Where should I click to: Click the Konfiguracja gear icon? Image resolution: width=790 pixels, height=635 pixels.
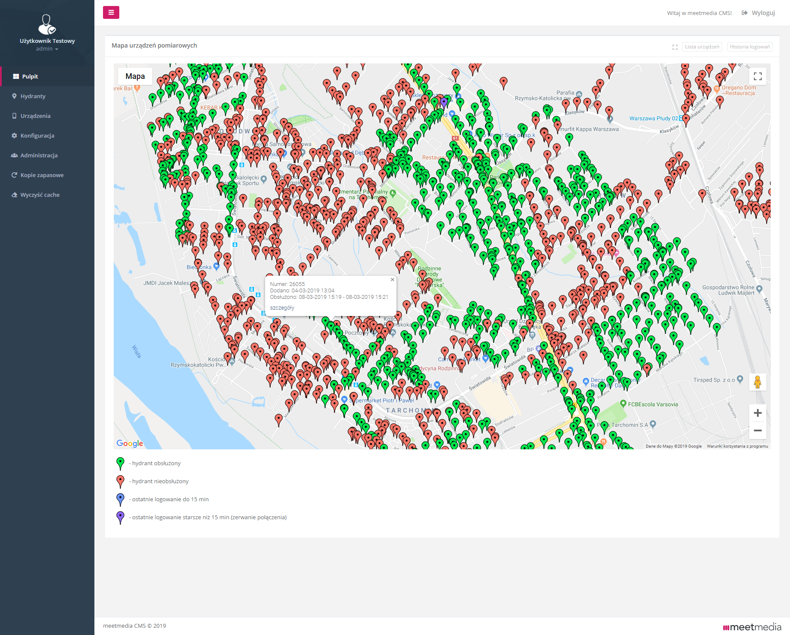coord(15,135)
